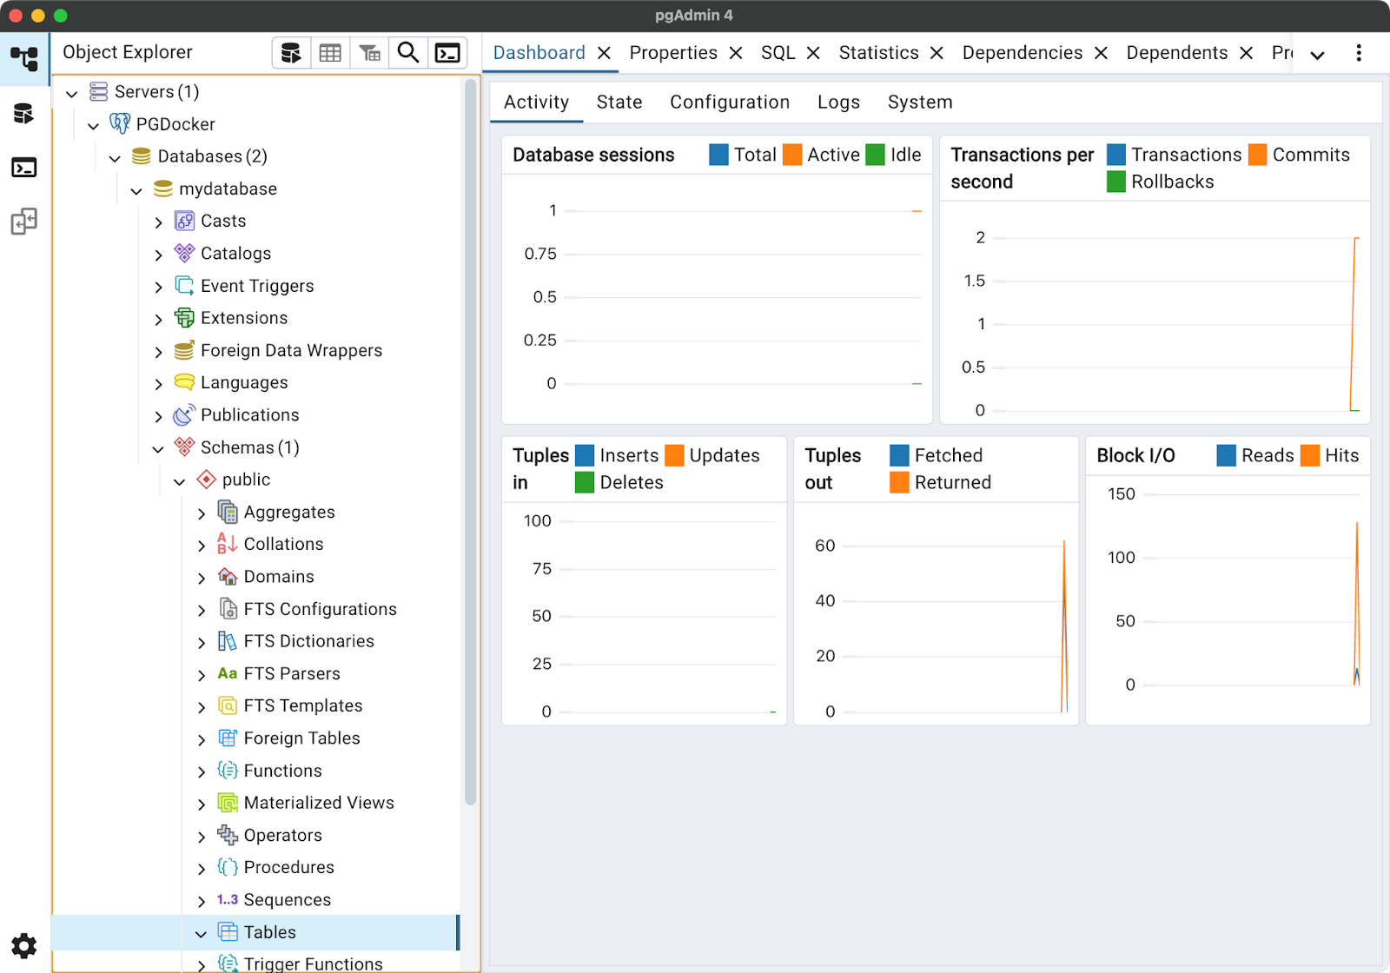
Task: Click the PGDocker elephant server icon
Action: (120, 123)
